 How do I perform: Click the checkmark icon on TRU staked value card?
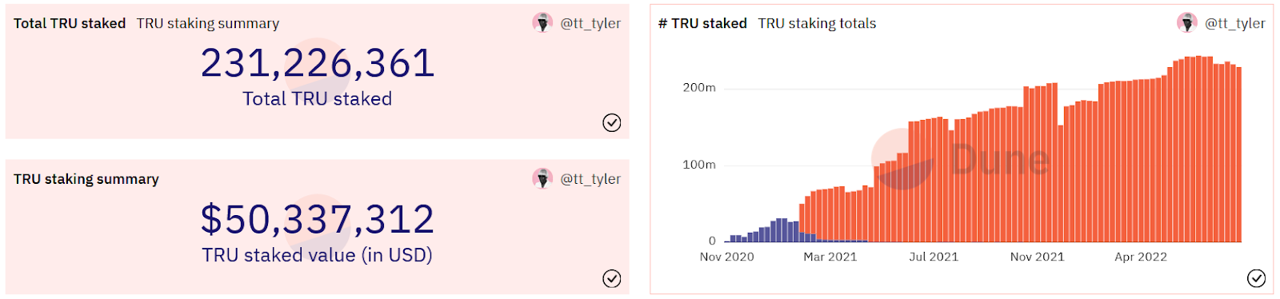point(611,278)
